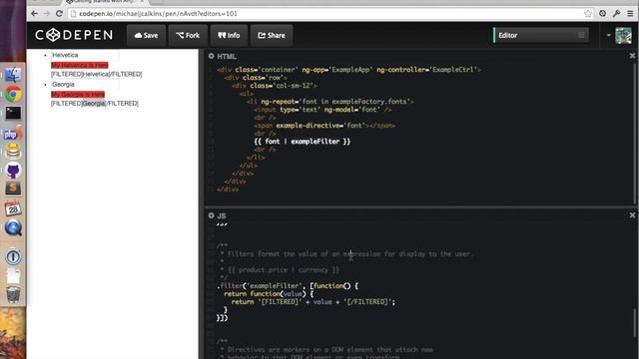This screenshot has width=639, height=359.
Task: Click the return '[FILTERED]' code line
Action: pos(313,301)
